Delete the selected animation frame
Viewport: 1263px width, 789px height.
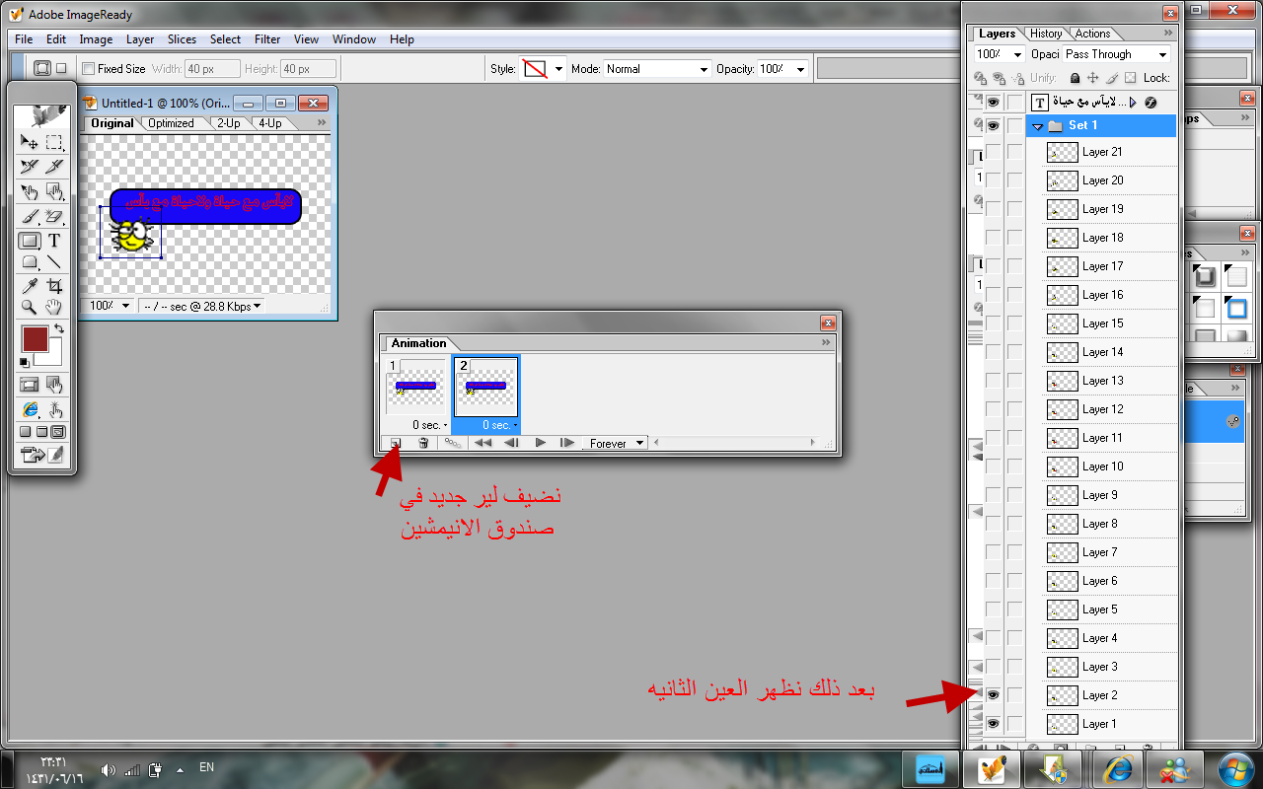423,443
